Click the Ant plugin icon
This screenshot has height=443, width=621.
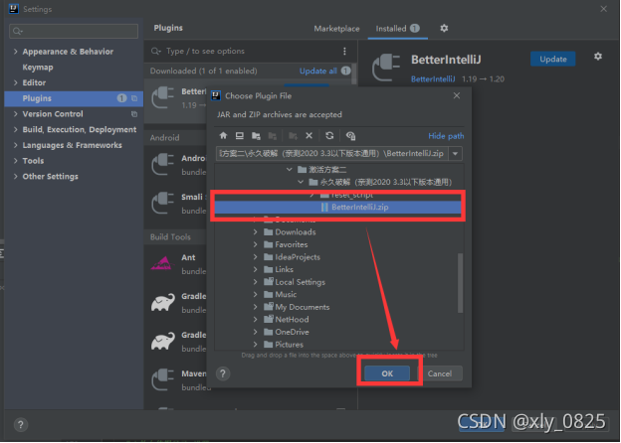162,263
